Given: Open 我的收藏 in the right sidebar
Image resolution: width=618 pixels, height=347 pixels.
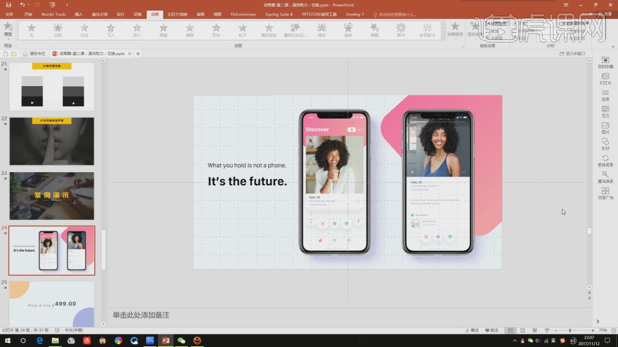Looking at the screenshot, I should pos(605,62).
